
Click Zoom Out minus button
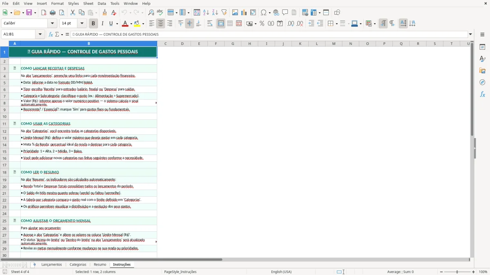(441, 272)
